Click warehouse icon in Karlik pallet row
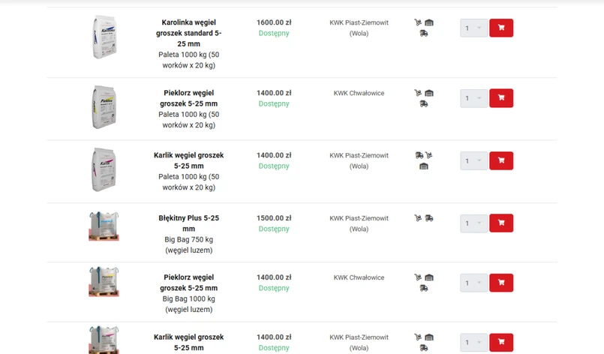 point(424,166)
